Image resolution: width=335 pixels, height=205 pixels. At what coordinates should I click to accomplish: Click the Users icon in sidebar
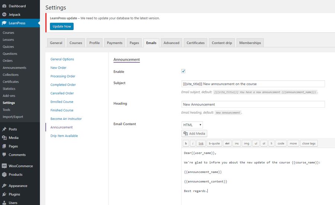pos(4,203)
